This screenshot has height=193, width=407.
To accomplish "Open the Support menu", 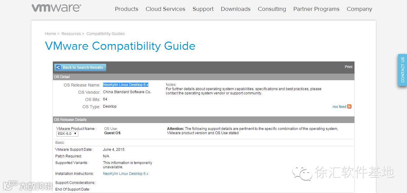I will pyautogui.click(x=203, y=9).
